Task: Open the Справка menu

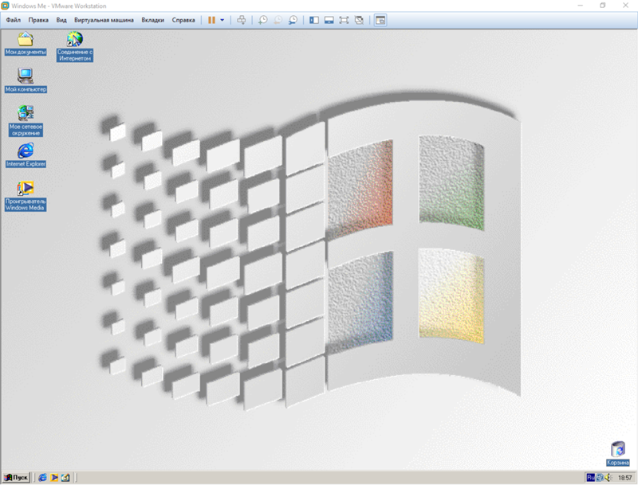Action: coord(183,20)
